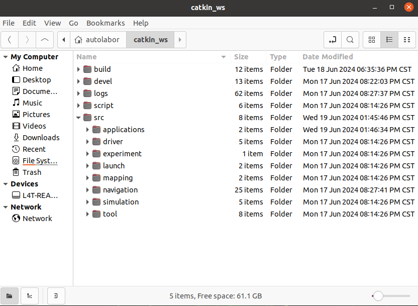Screen dimensions: 418x306
Task: Go back using the back arrow button
Action: click(x=10, y=40)
